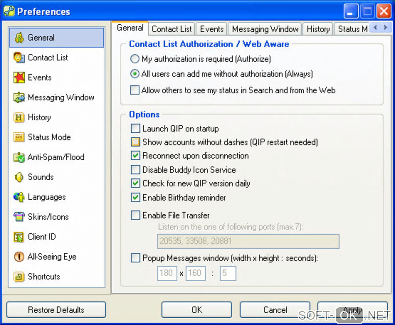Click the Shortcuts sidebar icon
This screenshot has height=325, width=395.
(19, 277)
